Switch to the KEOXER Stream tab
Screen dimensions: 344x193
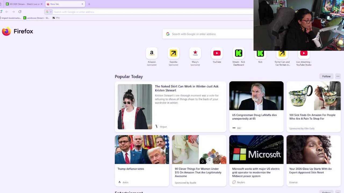(x=24, y=4)
